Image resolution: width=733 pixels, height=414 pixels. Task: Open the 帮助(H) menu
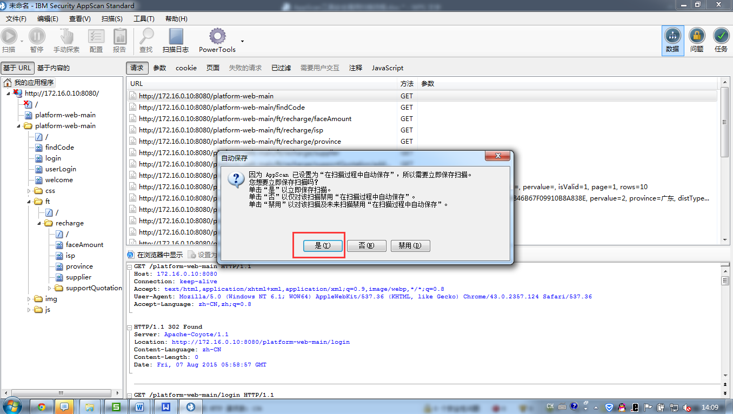(x=176, y=19)
